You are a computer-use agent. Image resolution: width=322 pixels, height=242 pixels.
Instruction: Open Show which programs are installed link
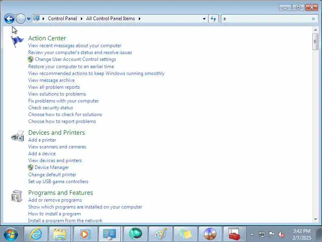[85, 207]
